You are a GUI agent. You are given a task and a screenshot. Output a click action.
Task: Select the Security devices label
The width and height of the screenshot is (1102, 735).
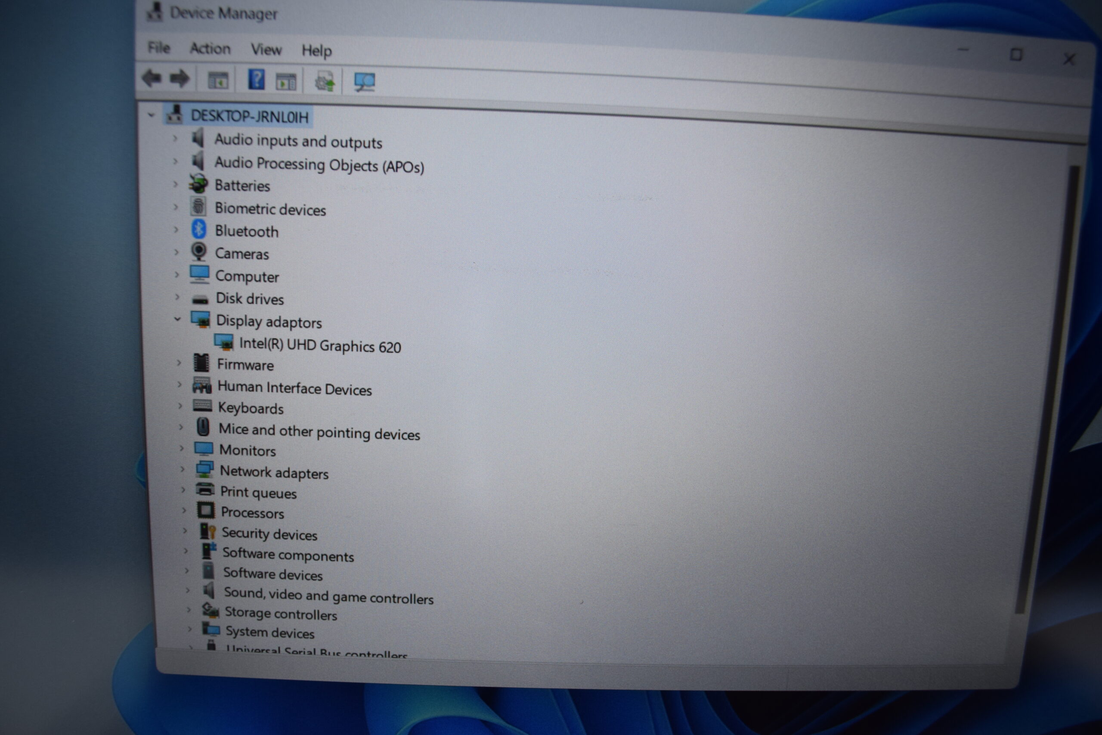pyautogui.click(x=269, y=534)
